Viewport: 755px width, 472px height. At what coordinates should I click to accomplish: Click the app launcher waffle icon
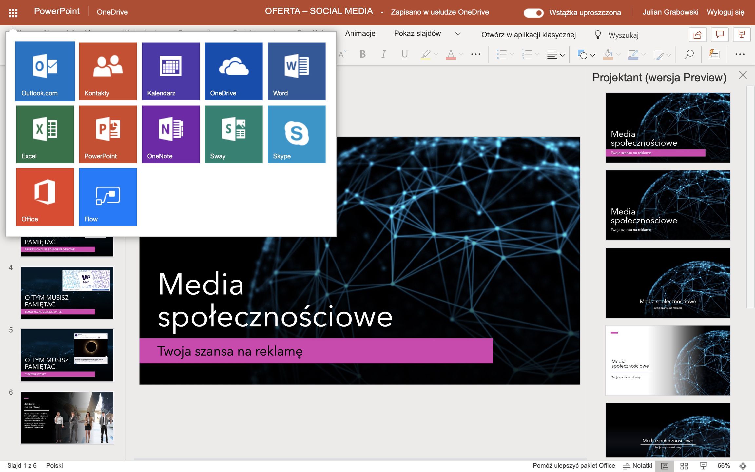[13, 13]
